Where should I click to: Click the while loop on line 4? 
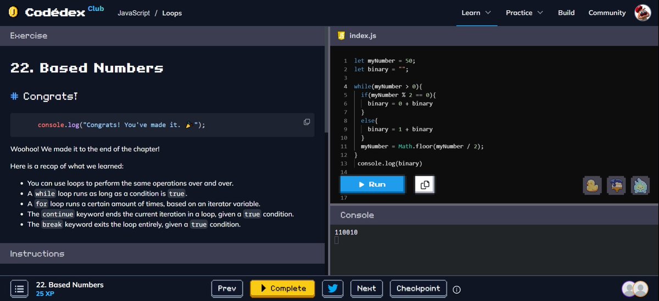(387, 87)
